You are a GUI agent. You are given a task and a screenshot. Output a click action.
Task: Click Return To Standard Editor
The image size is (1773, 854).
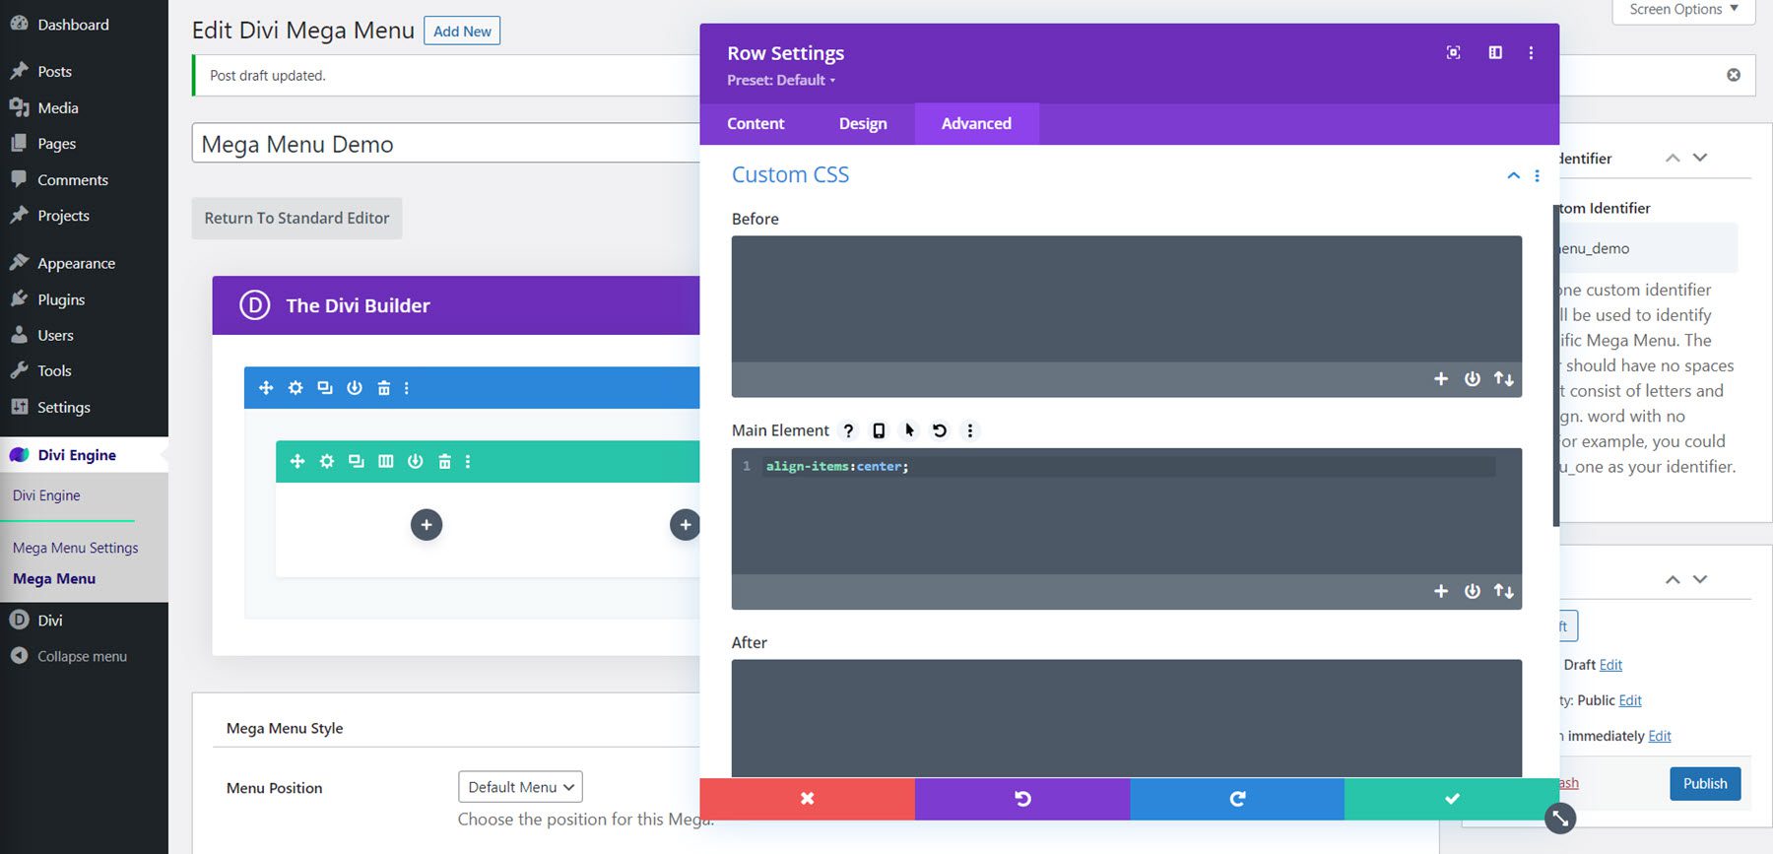pos(296,219)
